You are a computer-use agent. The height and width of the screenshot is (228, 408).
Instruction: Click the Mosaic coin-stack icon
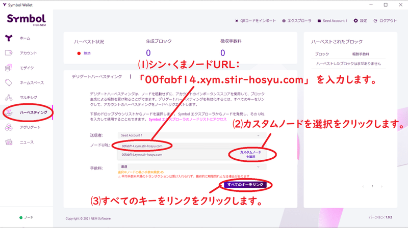click(9, 68)
